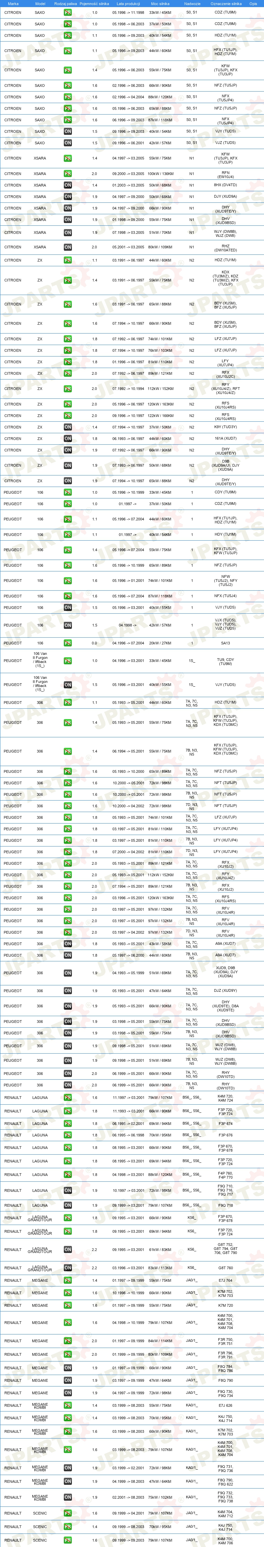Click petrol icon in Xsara RFN (EW10J4) row
This screenshot has height=1547, width=264.
(68, 174)
